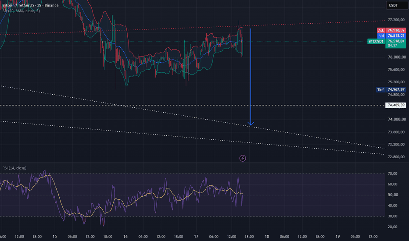Click the RSI 70,00 overbought level label
Viewport: 409px width, 241px height.
pyautogui.click(x=393, y=174)
